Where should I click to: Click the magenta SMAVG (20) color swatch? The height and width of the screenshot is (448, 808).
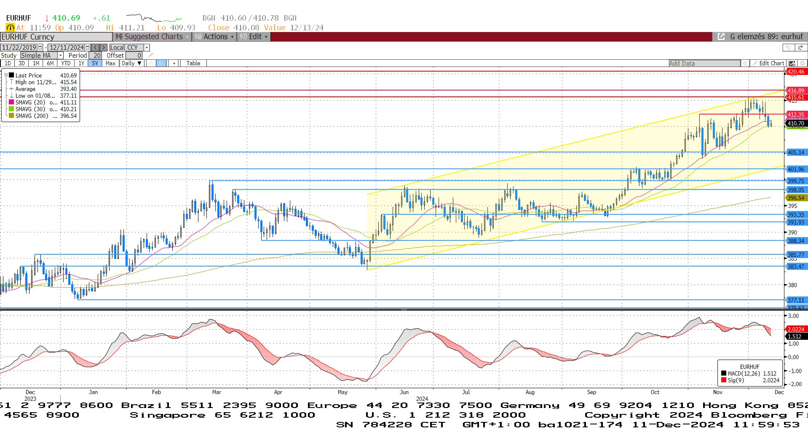click(x=11, y=102)
